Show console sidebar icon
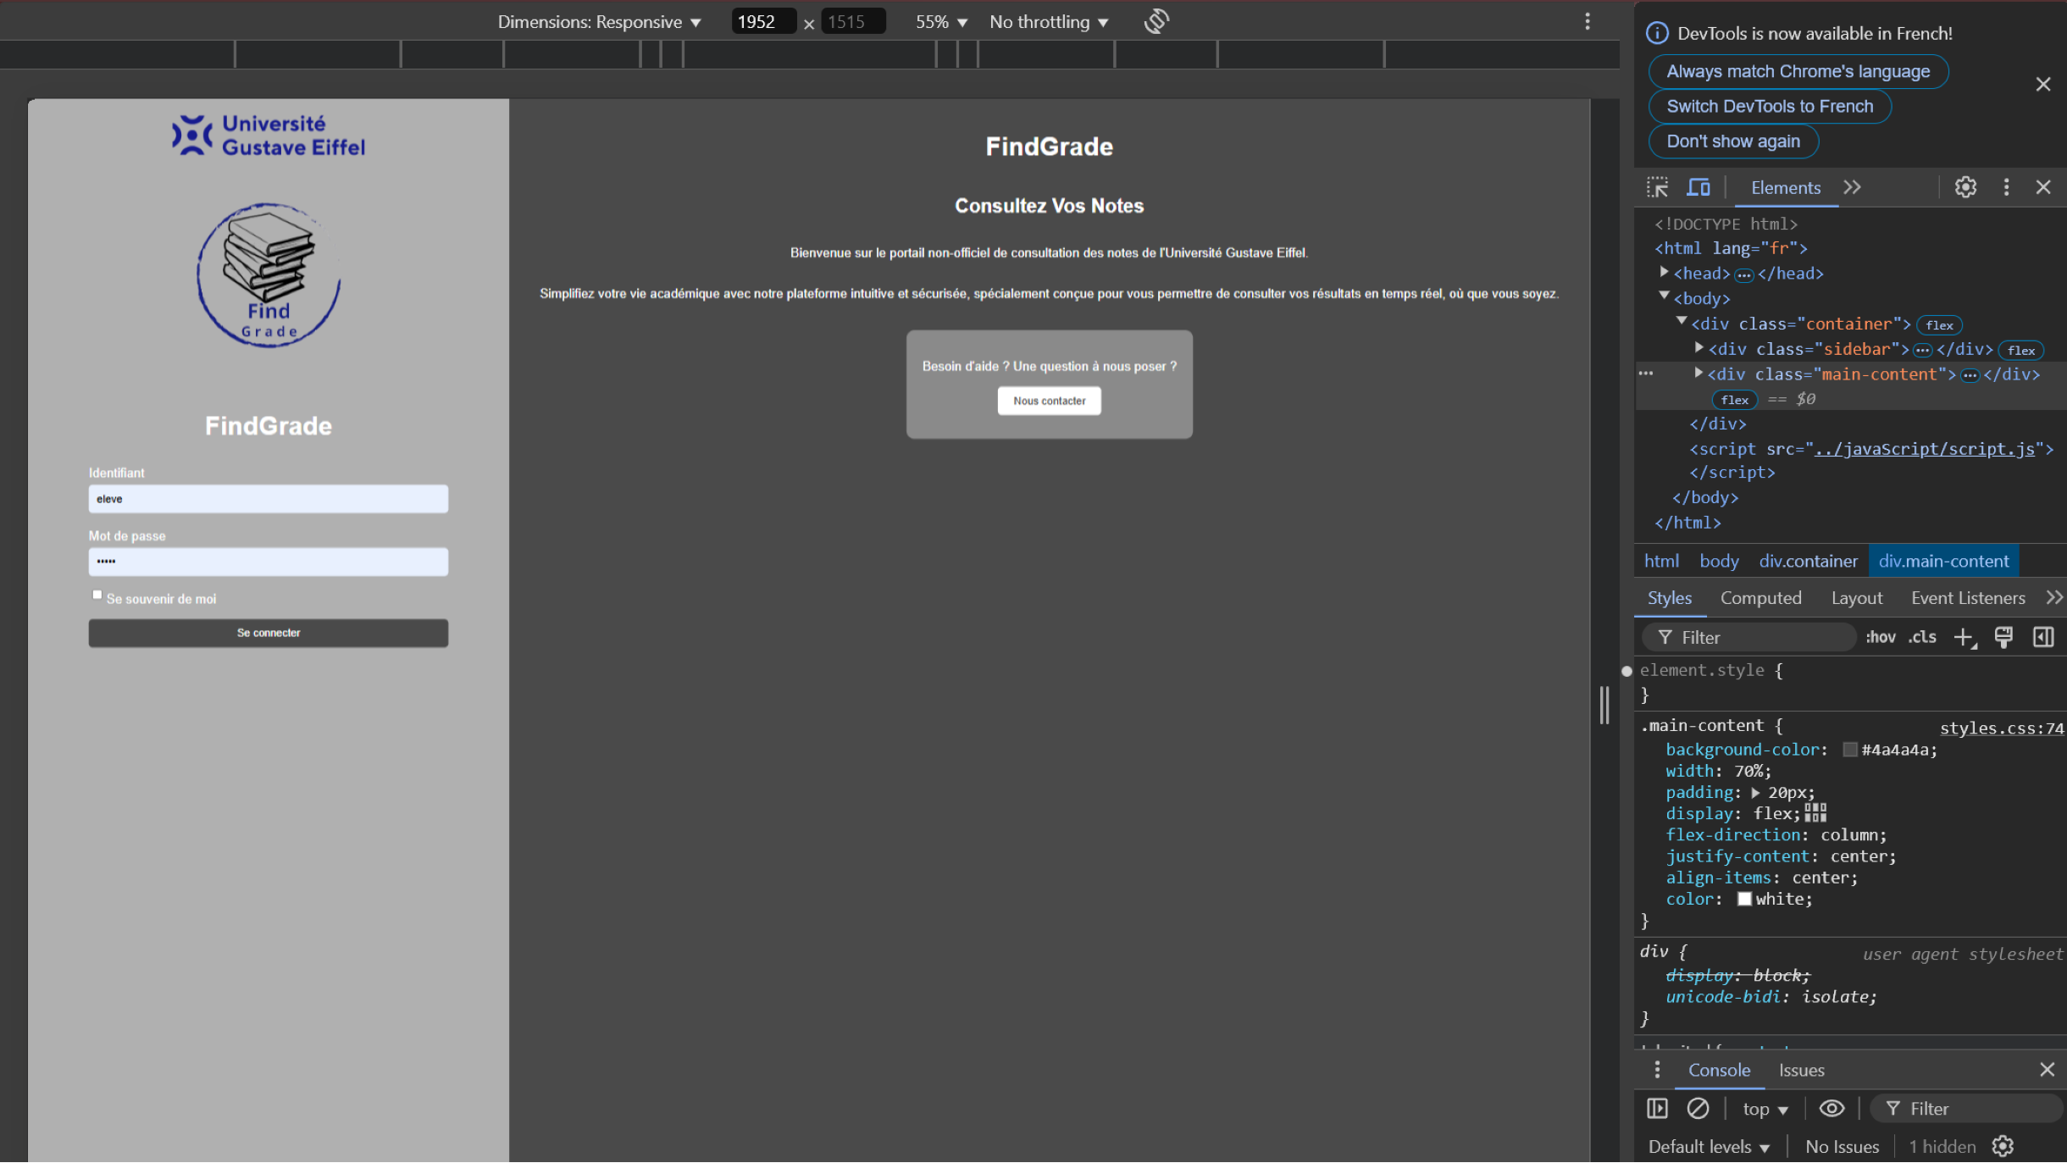Screen dimensions: 2067x1163 pyautogui.click(x=1657, y=1108)
